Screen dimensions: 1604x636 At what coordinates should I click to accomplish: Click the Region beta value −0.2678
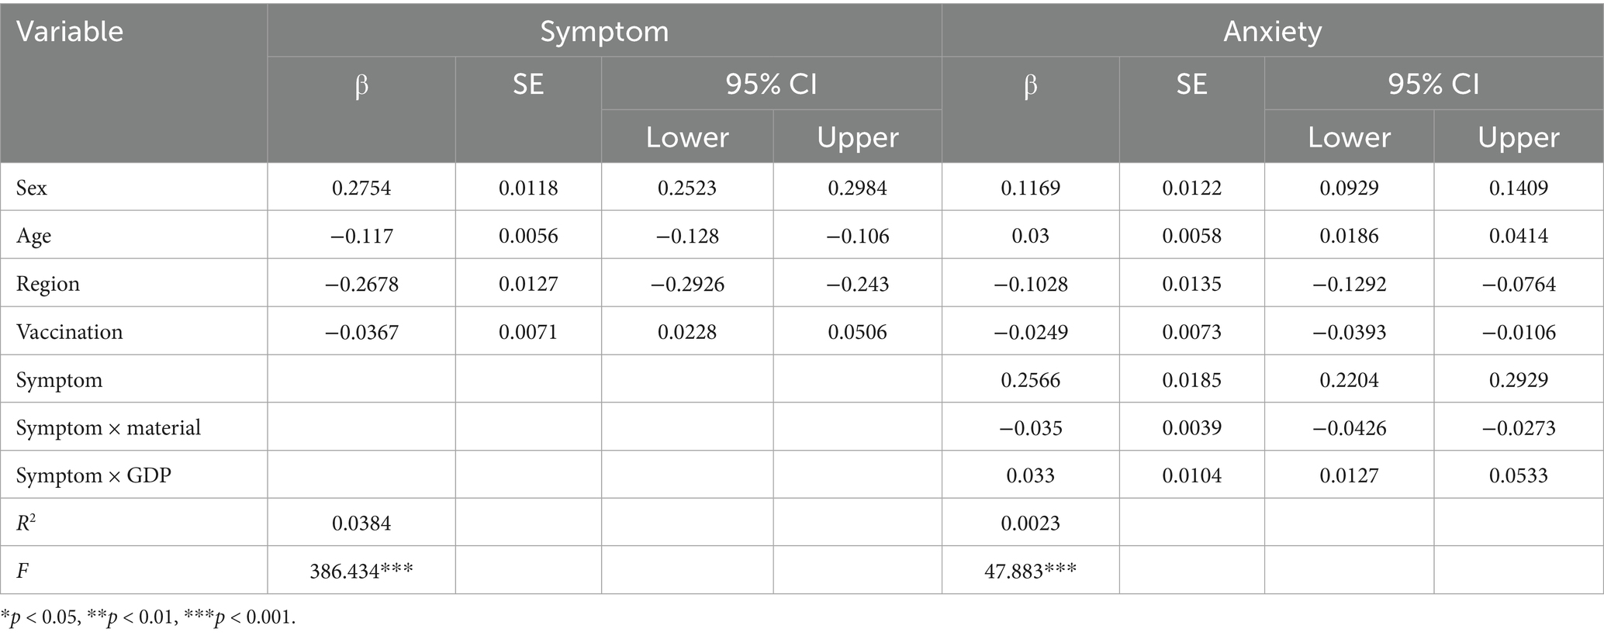(361, 284)
